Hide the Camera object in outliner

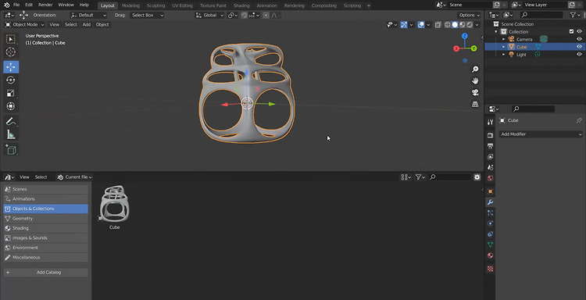pos(579,39)
